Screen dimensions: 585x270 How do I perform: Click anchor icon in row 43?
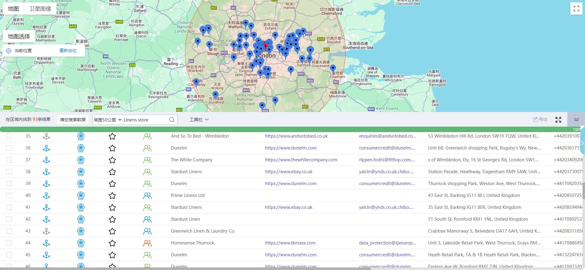[x=46, y=231]
